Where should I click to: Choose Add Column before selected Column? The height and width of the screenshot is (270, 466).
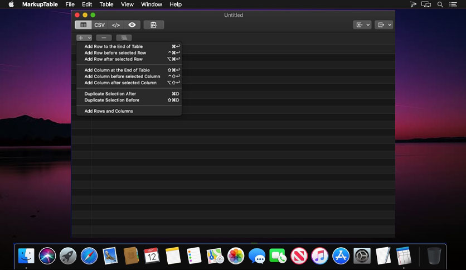click(129, 76)
